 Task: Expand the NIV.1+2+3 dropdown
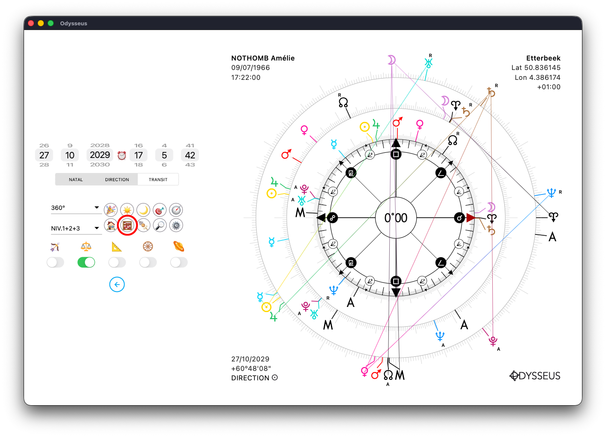pos(76,228)
